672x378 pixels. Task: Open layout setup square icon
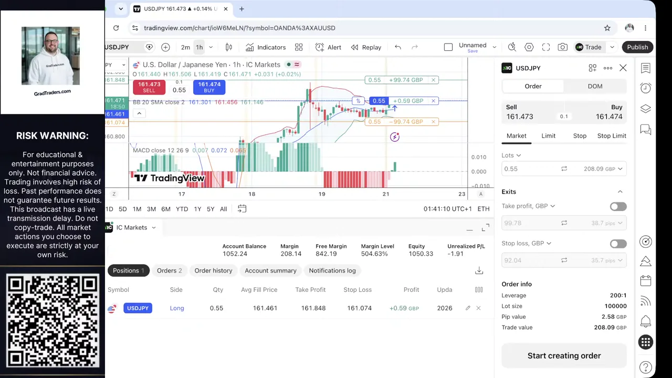click(448, 47)
